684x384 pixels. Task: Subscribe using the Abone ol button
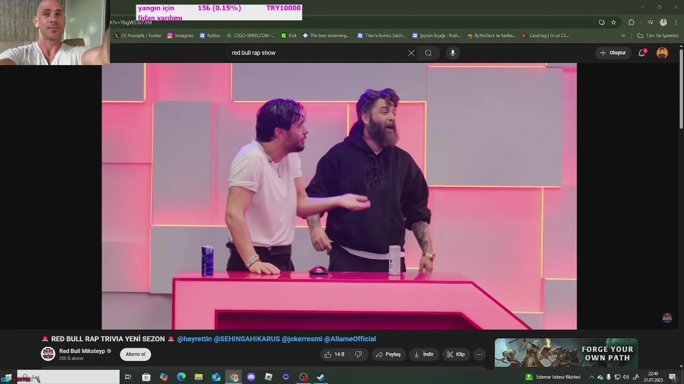pyautogui.click(x=135, y=354)
